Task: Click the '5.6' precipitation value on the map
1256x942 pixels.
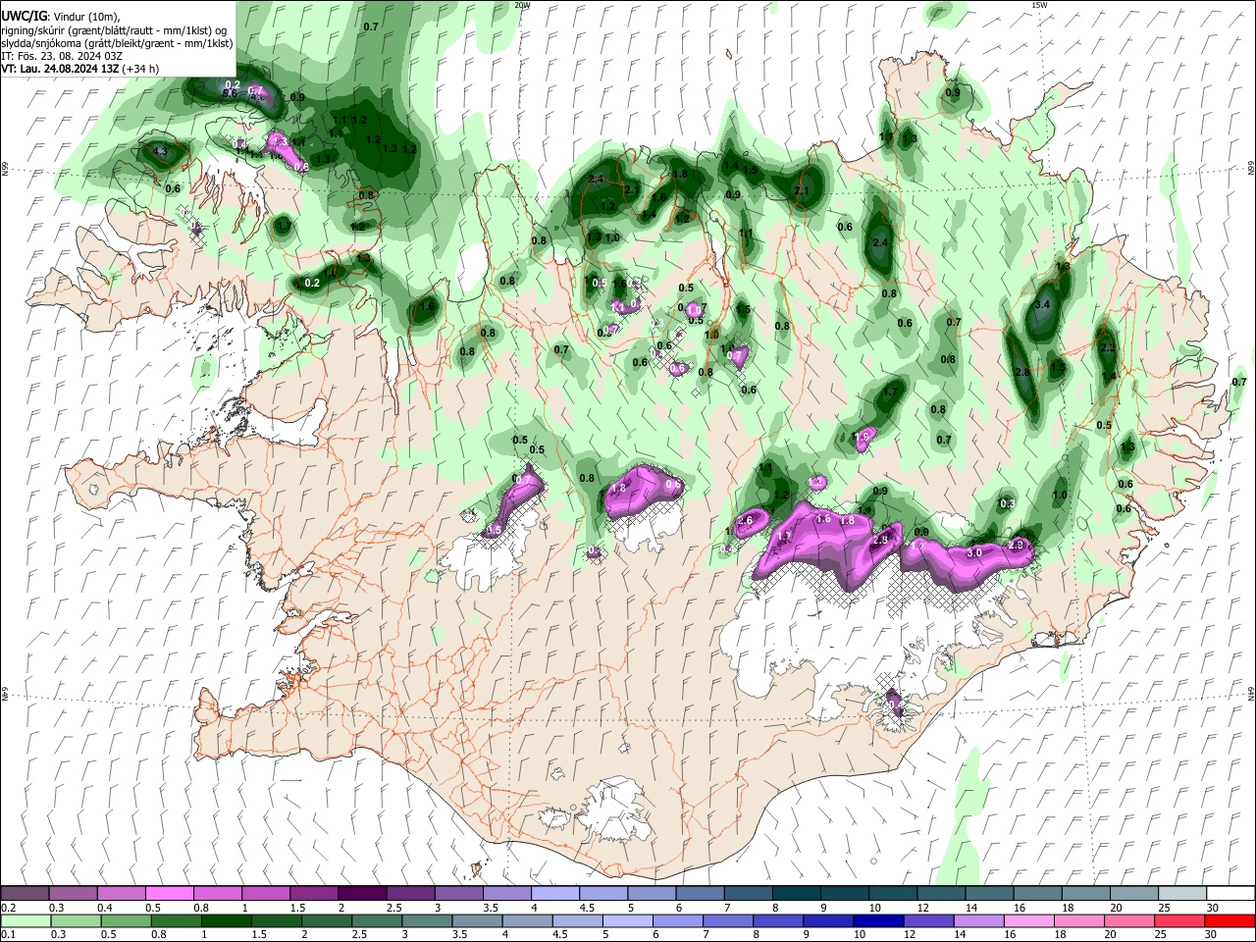Action: 230,94
